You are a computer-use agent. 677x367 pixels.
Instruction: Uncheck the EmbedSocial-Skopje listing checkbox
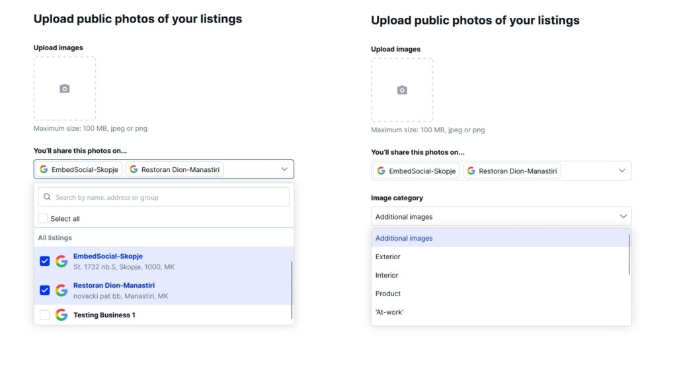pyautogui.click(x=44, y=261)
